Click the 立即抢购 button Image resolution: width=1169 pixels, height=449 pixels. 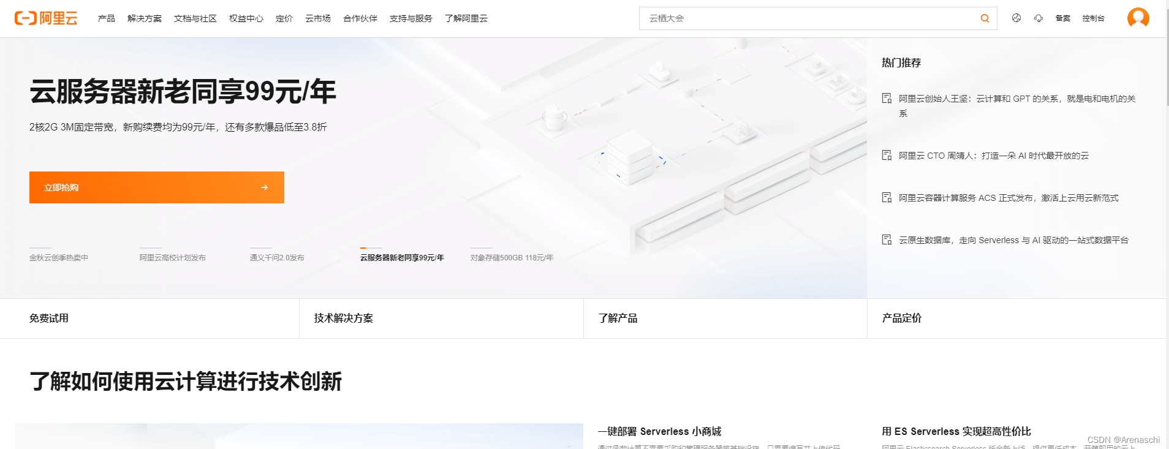157,187
